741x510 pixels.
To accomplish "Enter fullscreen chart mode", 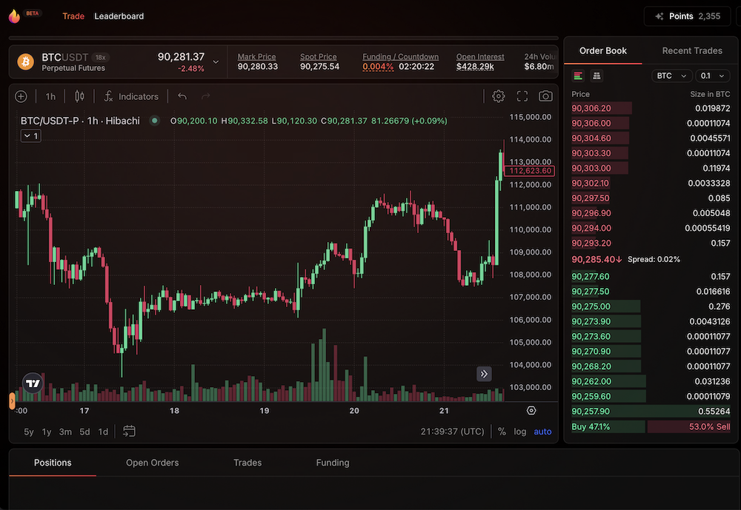I will [522, 96].
